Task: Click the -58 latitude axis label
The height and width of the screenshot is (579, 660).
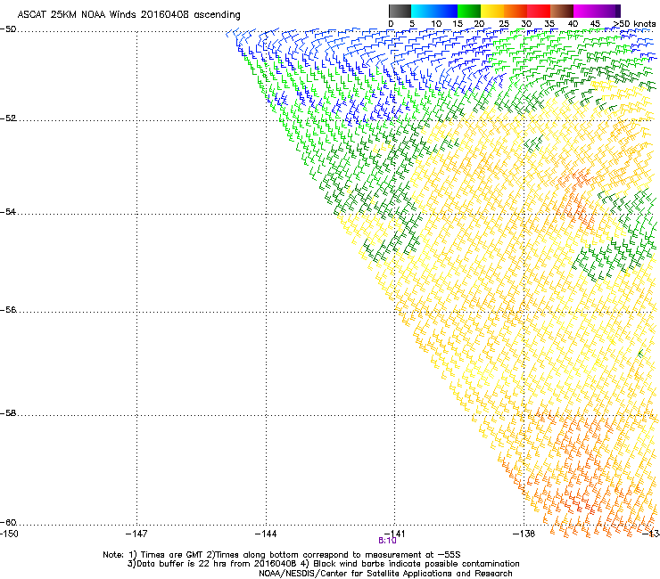Action: [x=8, y=413]
